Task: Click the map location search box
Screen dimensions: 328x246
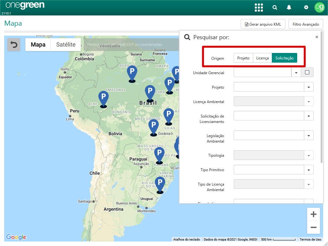Action: click(131, 45)
